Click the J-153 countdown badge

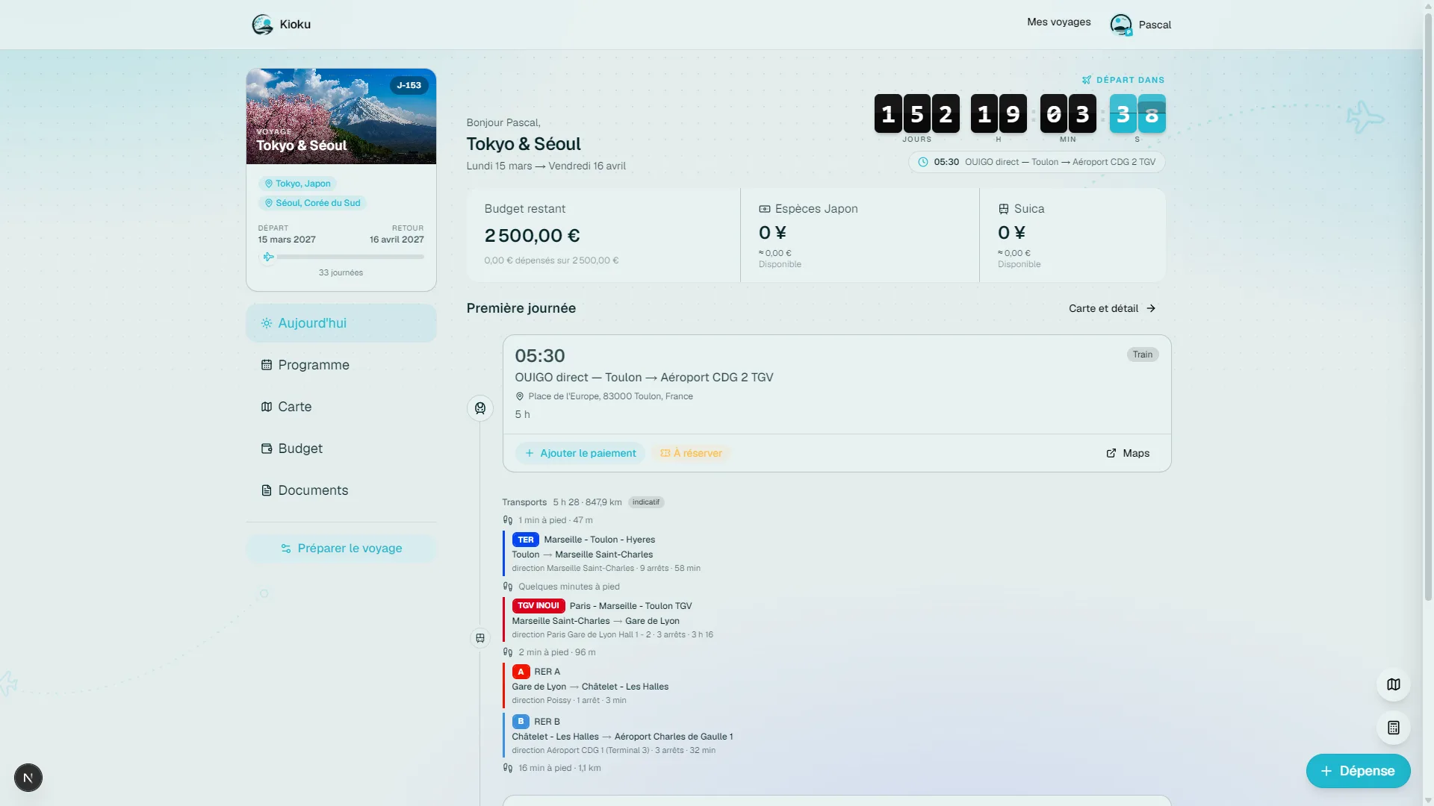click(x=409, y=85)
